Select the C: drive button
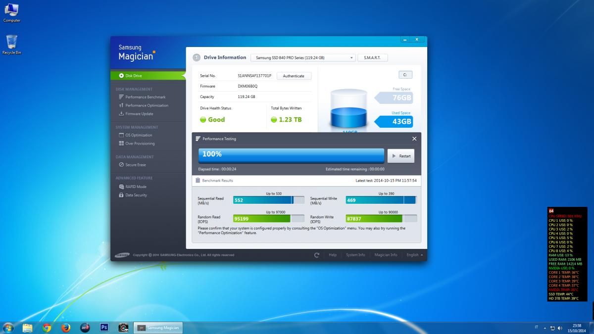This screenshot has height=334, width=594. coord(405,75)
